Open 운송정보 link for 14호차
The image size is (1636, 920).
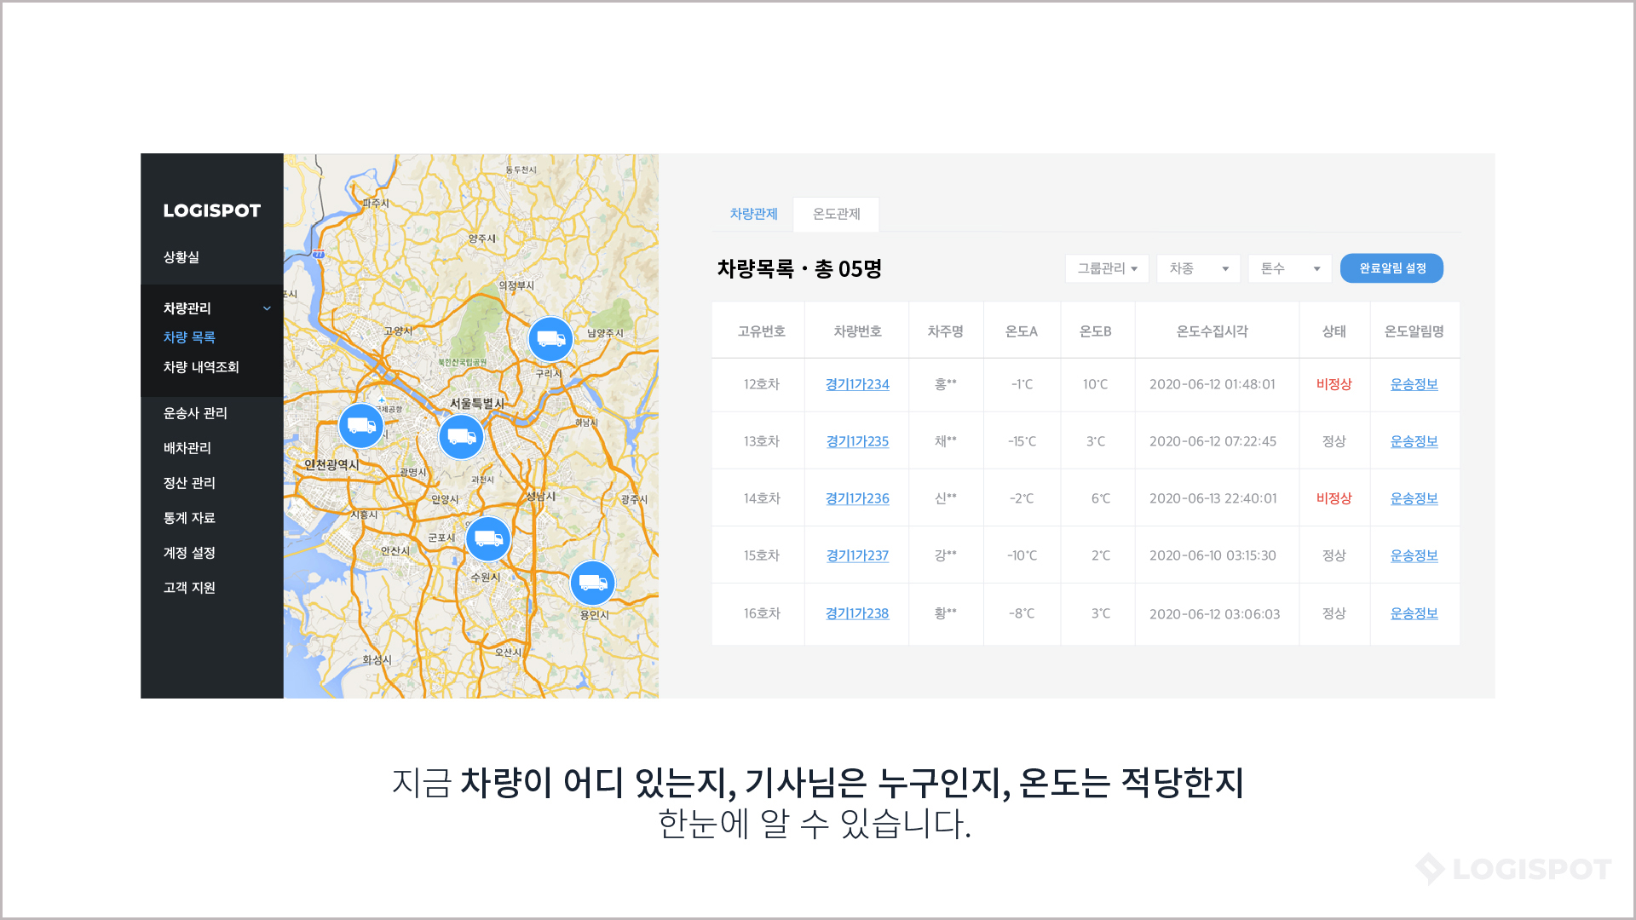coord(1414,498)
